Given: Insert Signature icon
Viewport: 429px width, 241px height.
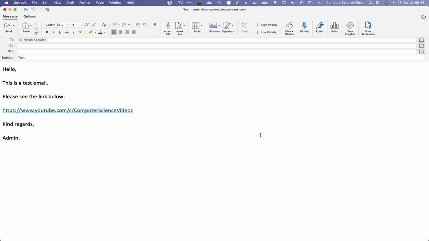Looking at the screenshot, I should click(x=227, y=25).
